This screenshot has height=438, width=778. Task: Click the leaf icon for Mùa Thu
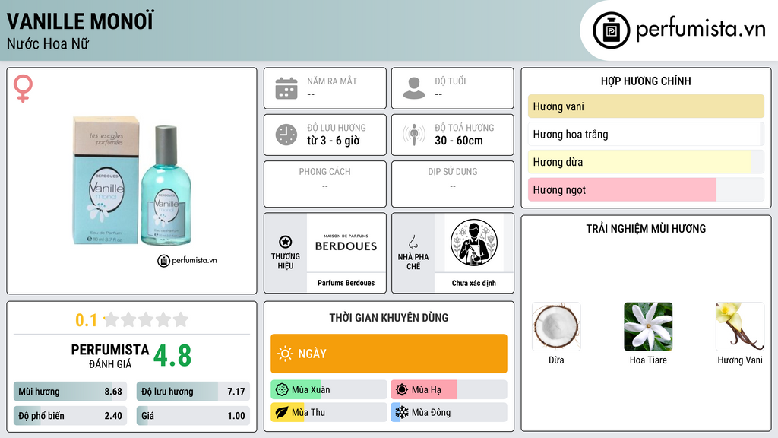[282, 412]
